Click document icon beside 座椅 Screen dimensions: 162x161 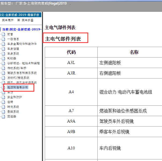pyautogui.click(x=3, y=102)
